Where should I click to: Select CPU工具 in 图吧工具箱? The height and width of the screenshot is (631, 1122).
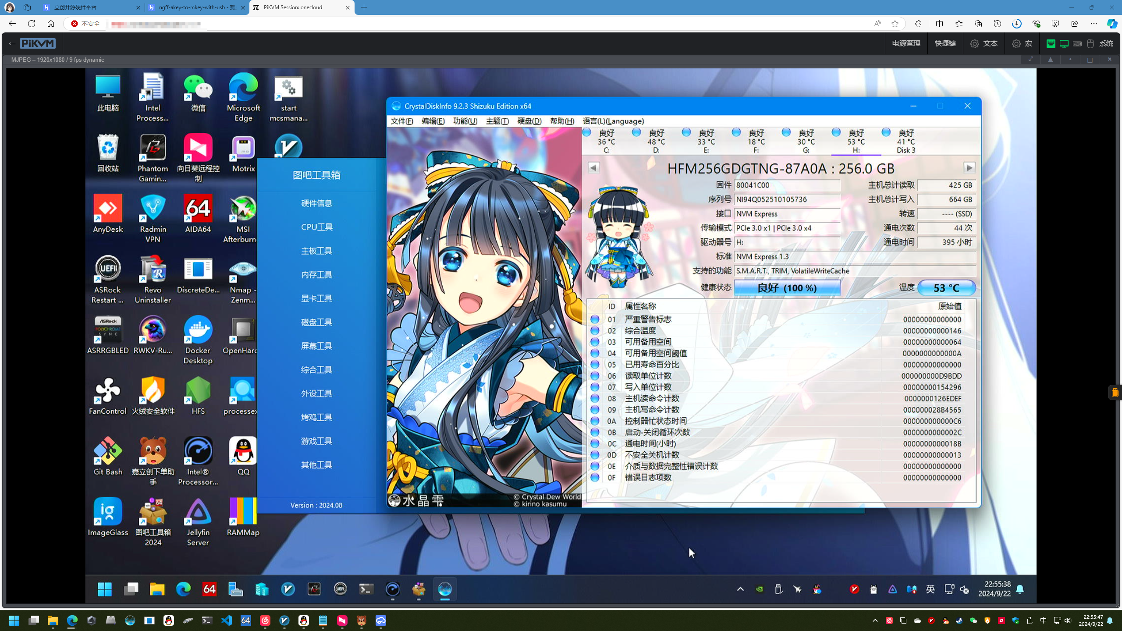tap(316, 227)
